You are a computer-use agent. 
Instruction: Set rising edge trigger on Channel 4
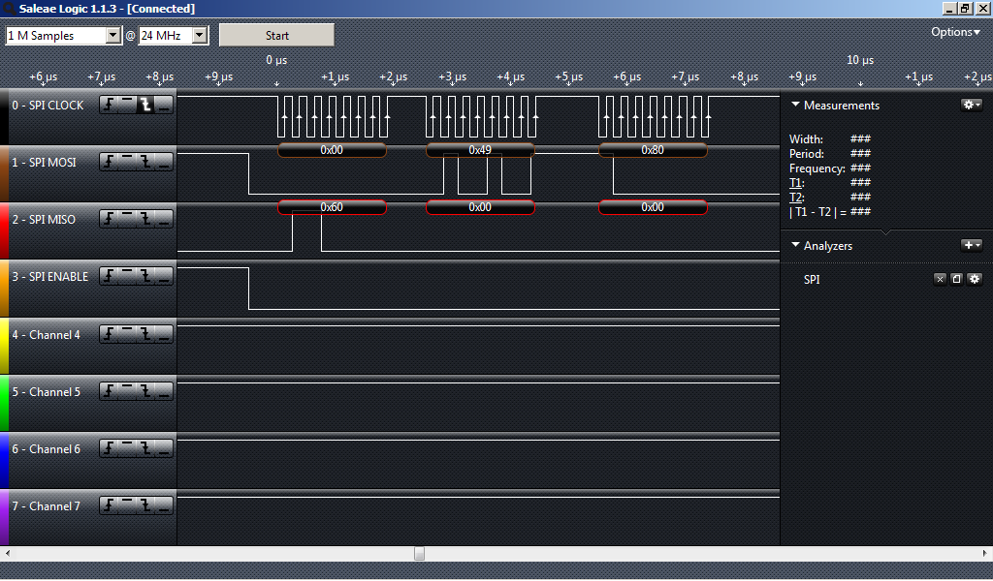tap(109, 335)
